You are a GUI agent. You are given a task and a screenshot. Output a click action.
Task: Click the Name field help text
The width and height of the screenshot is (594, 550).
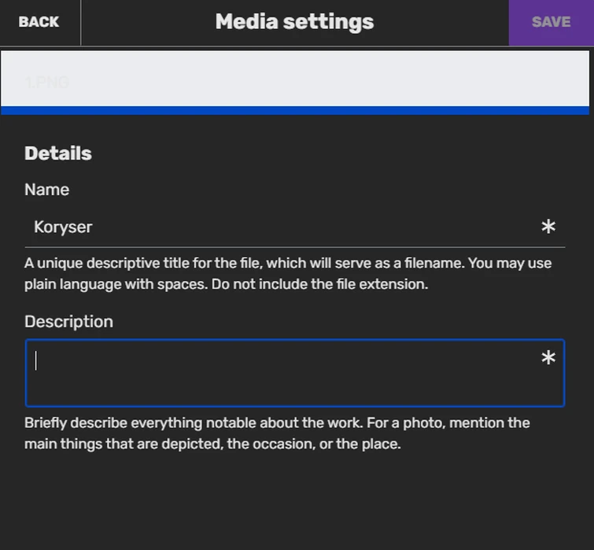[x=288, y=273]
